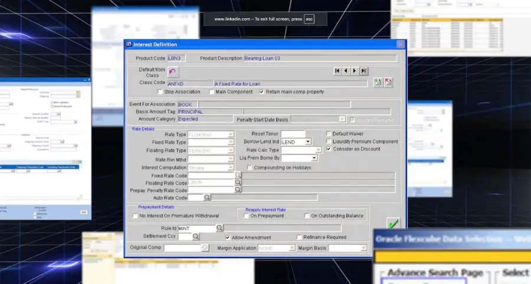This screenshot has height=284, width=531.
Task: Enable Default Waiver checkbox
Action: [329, 134]
